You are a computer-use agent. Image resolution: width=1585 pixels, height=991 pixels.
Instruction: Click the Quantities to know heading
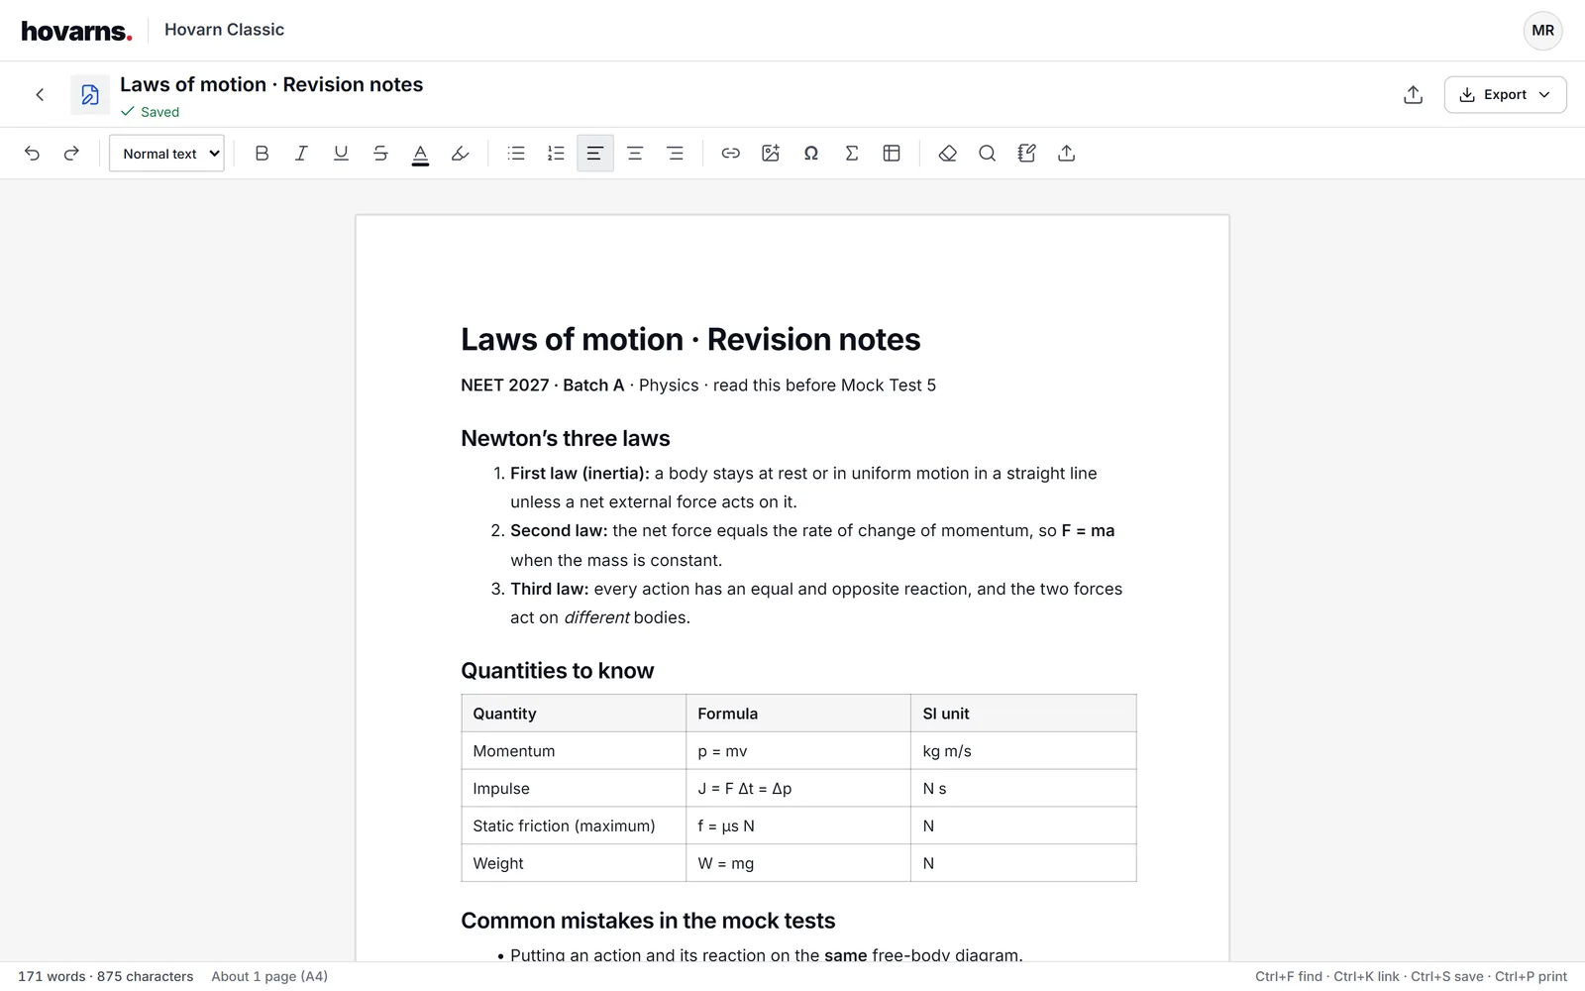click(558, 671)
